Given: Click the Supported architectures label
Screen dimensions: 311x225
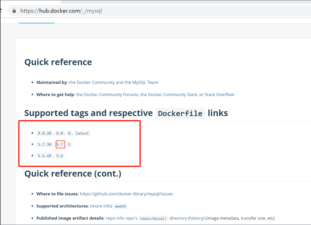Looking at the screenshot, I should point(62,206).
